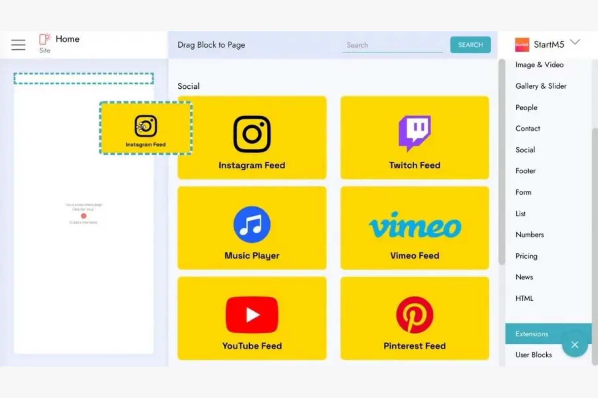The image size is (598, 398).
Task: Select the Instagram Feed block card
Action: click(x=252, y=138)
